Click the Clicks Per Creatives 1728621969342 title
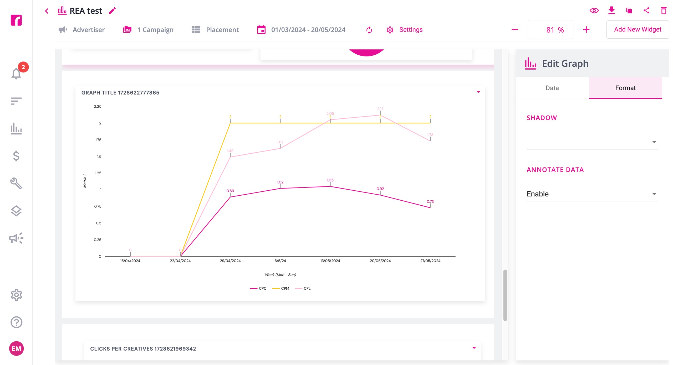 pos(143,349)
